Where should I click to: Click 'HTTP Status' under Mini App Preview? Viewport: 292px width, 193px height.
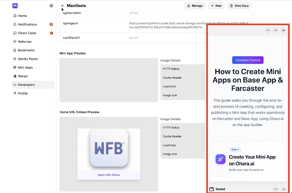click(x=171, y=69)
